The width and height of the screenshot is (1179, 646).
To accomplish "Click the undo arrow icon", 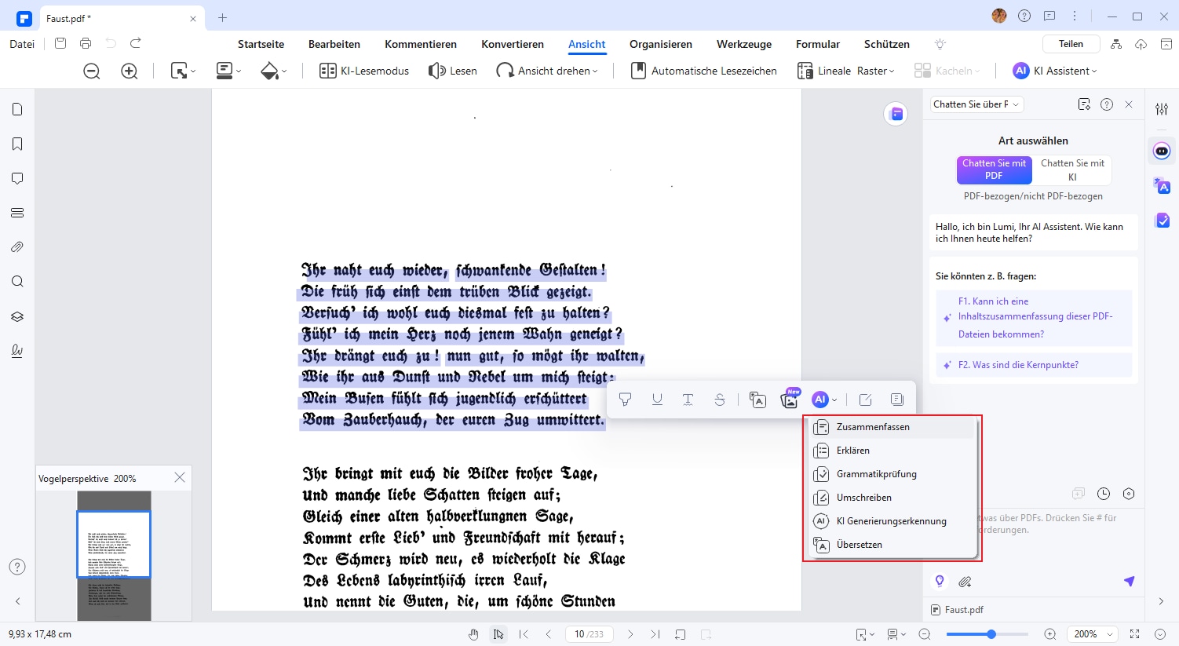I will (111, 44).
